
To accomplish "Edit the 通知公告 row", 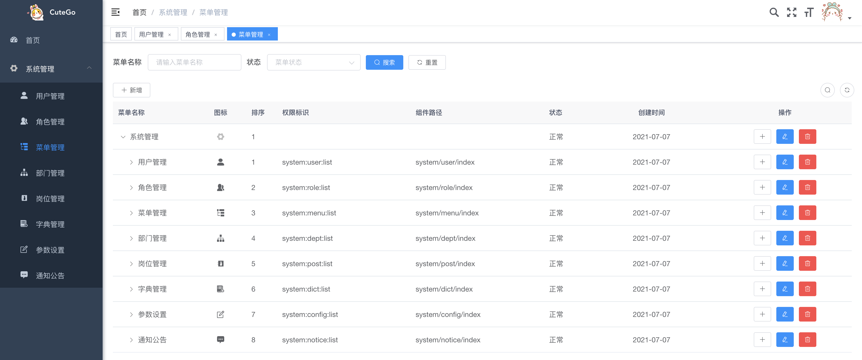I will click(785, 340).
